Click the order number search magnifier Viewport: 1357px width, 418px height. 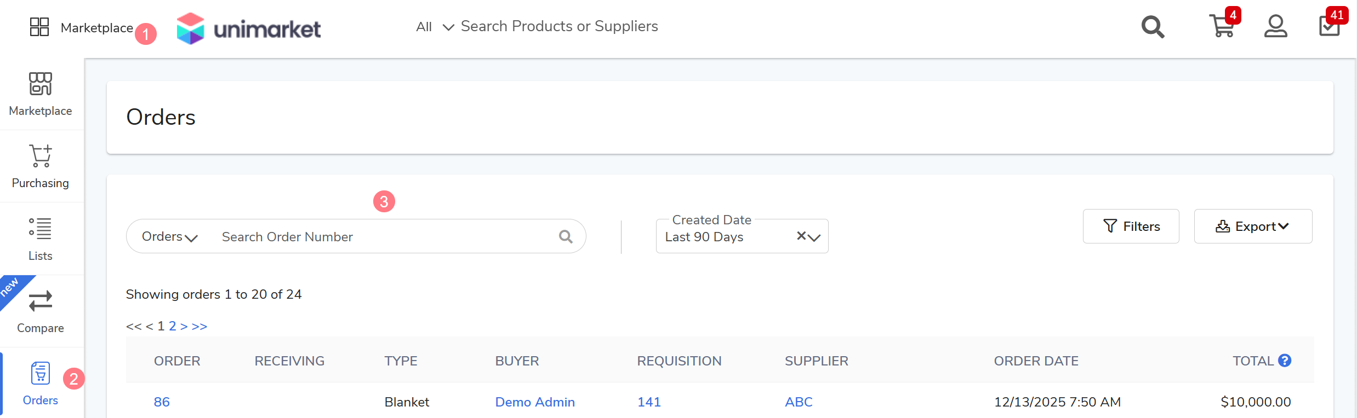point(566,236)
